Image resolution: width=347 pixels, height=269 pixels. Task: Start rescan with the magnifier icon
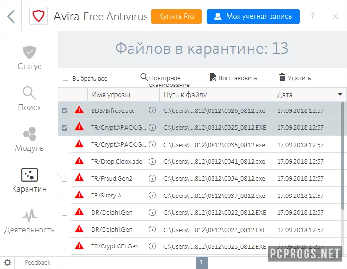click(144, 77)
